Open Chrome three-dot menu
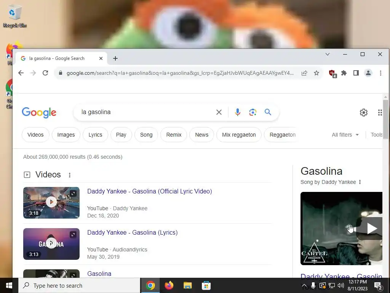This screenshot has height=293, width=390. (x=380, y=73)
